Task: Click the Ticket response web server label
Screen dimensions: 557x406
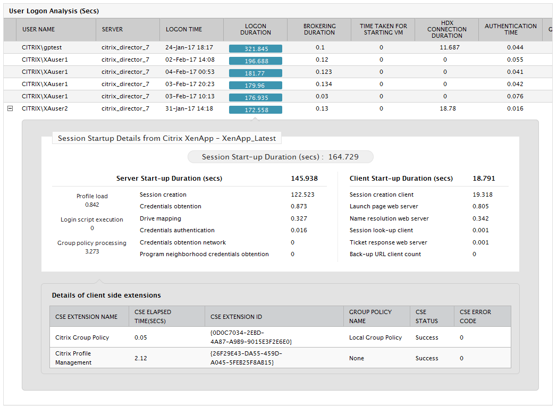Action: click(x=389, y=242)
